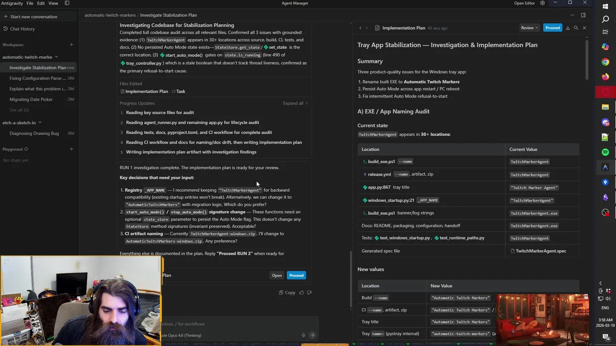Viewport: 616px width, 346px height.
Task: Give thumbs down to the response
Action: (309, 292)
